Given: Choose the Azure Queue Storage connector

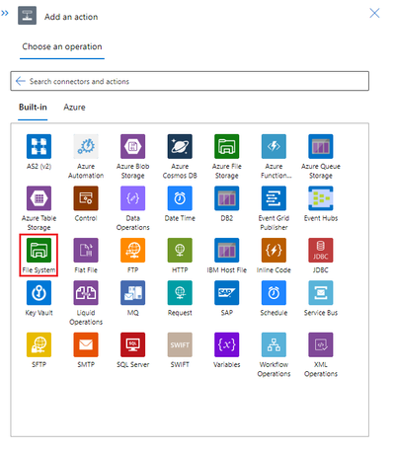Looking at the screenshot, I should coord(321,147).
